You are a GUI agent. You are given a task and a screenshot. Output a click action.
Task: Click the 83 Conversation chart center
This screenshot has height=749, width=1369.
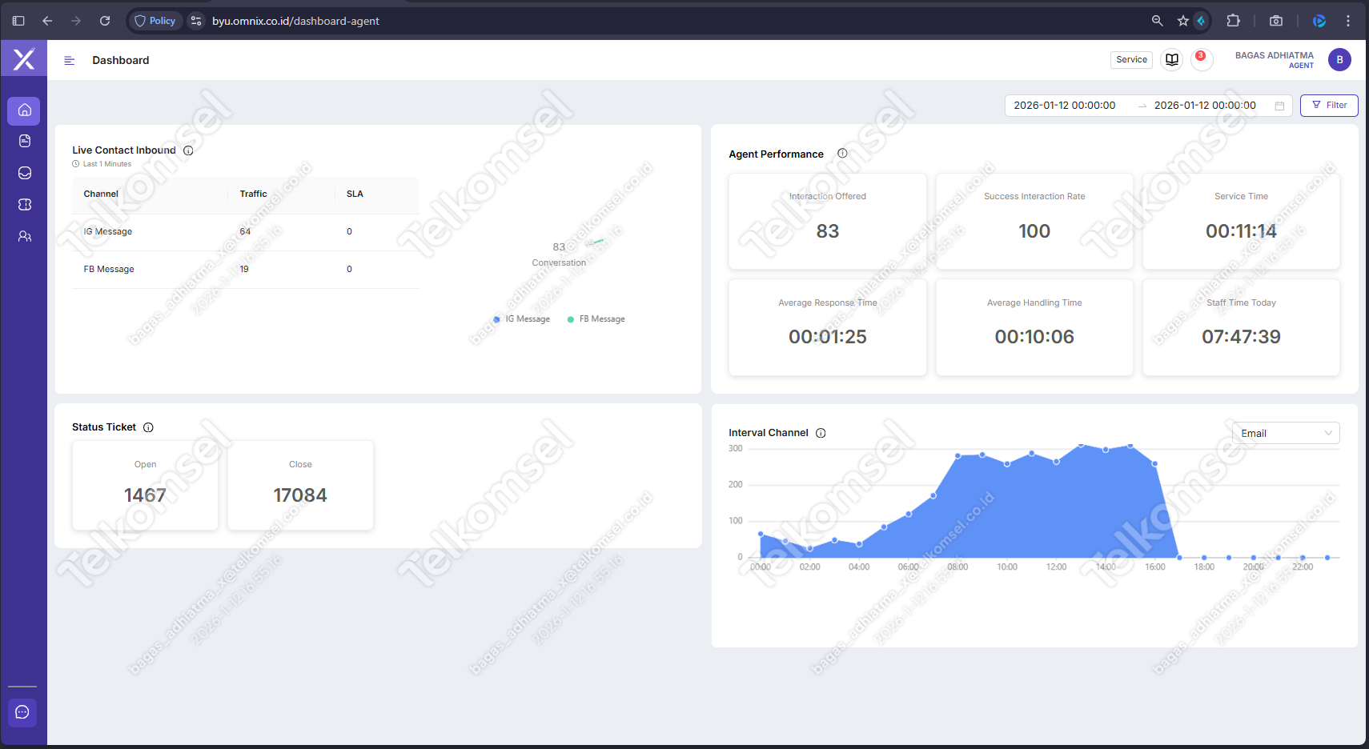point(559,254)
